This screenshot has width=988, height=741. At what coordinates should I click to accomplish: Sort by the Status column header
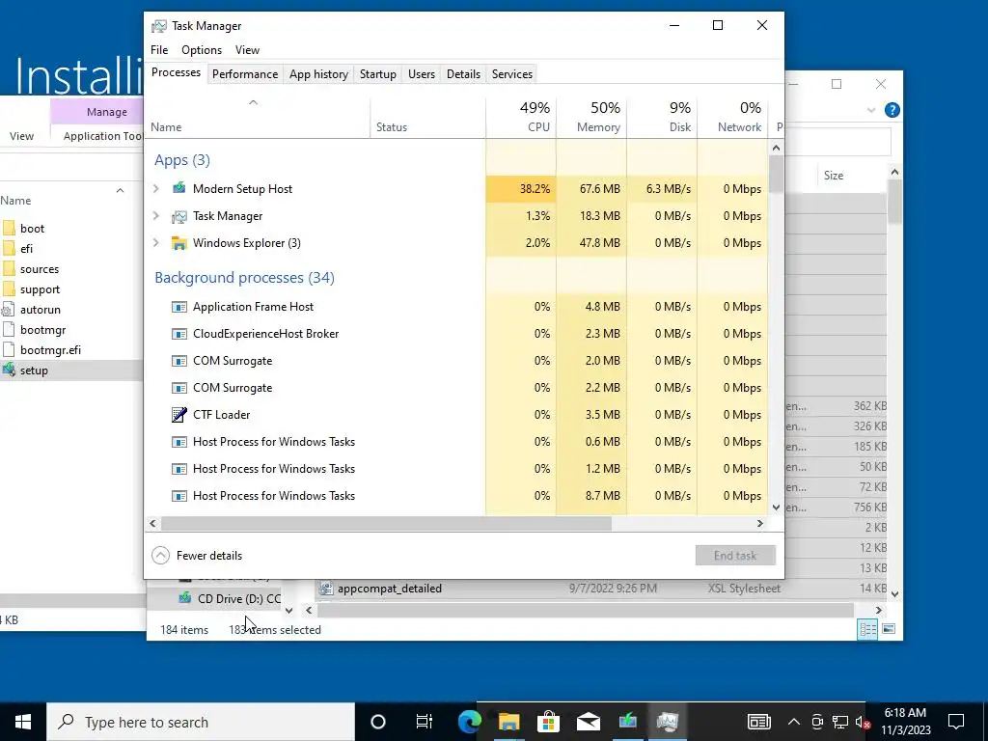tap(427, 117)
